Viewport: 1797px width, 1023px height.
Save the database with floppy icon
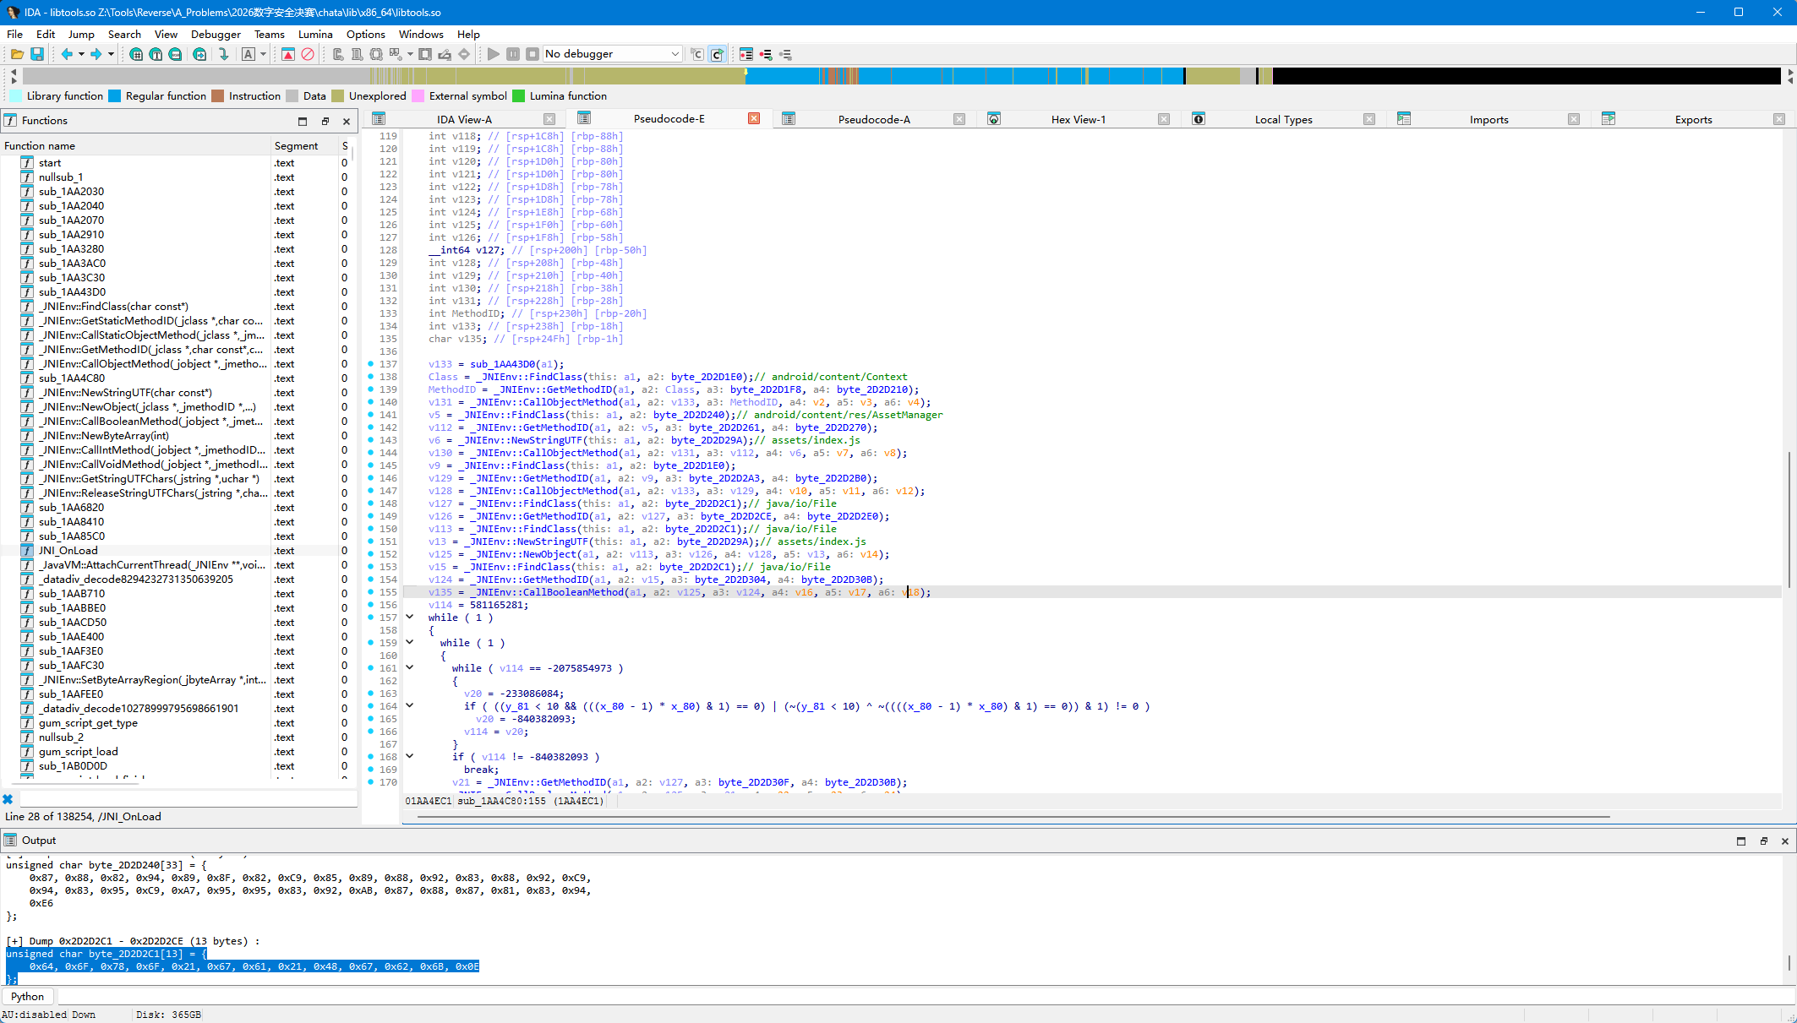pos(37,54)
